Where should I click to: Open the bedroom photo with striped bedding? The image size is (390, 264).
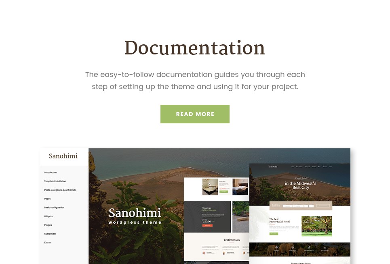(240, 187)
